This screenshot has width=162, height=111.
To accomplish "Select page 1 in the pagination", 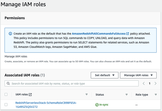I will tap(149, 83).
